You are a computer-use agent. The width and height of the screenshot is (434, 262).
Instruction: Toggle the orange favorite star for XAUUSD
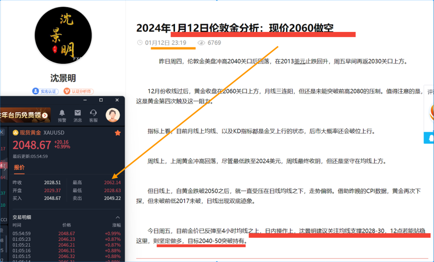[118, 133]
